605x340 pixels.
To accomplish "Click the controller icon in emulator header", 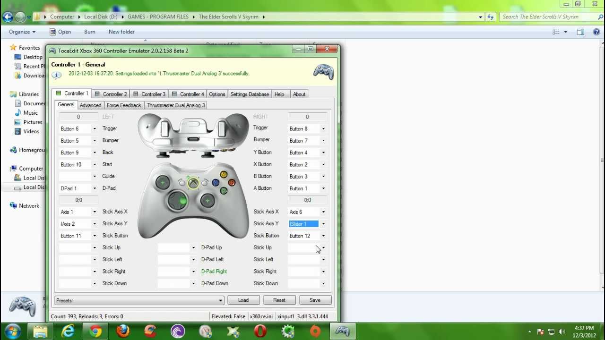I will 324,72.
